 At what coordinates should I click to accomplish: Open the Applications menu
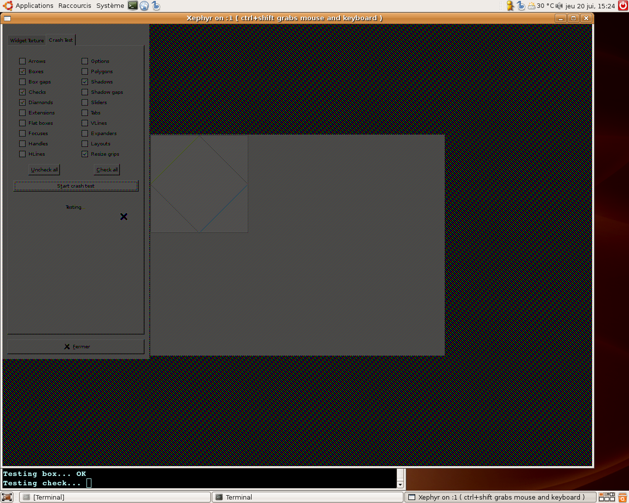pyautogui.click(x=34, y=6)
